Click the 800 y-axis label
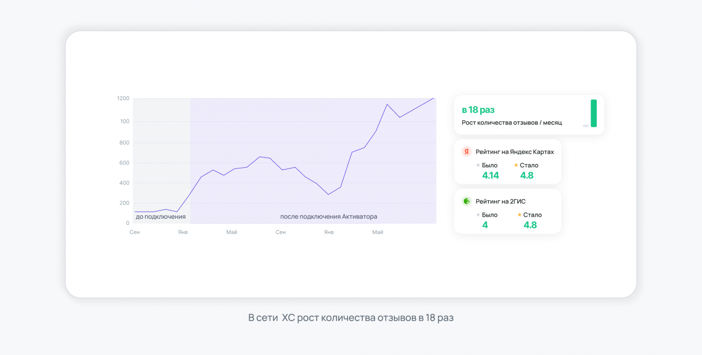 (124, 143)
